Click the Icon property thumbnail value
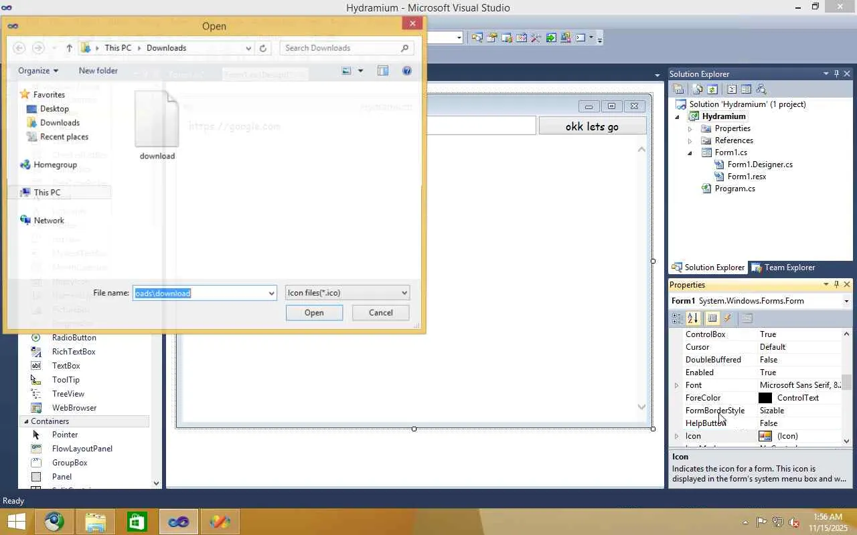The height and width of the screenshot is (535, 857). (x=765, y=436)
